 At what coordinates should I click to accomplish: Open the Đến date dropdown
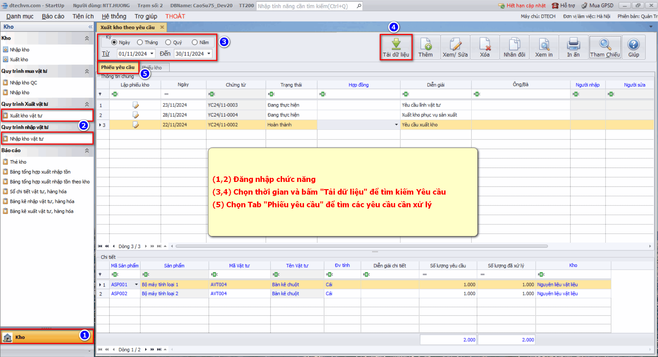coord(209,54)
